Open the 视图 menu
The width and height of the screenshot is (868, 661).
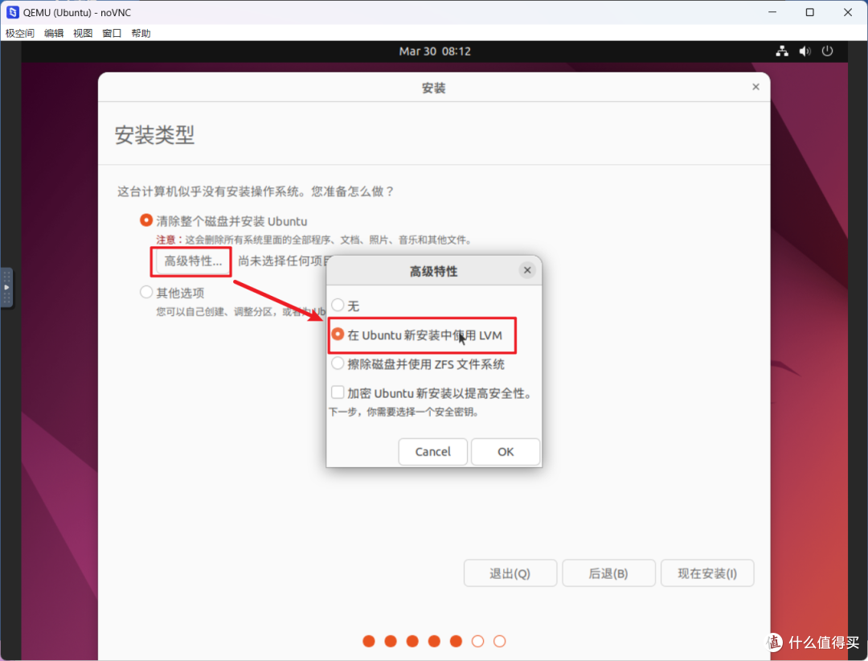(x=83, y=33)
